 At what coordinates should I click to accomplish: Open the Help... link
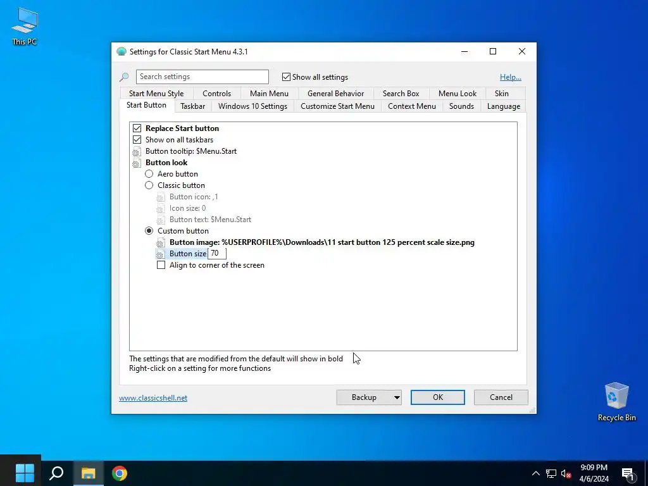coord(511,77)
